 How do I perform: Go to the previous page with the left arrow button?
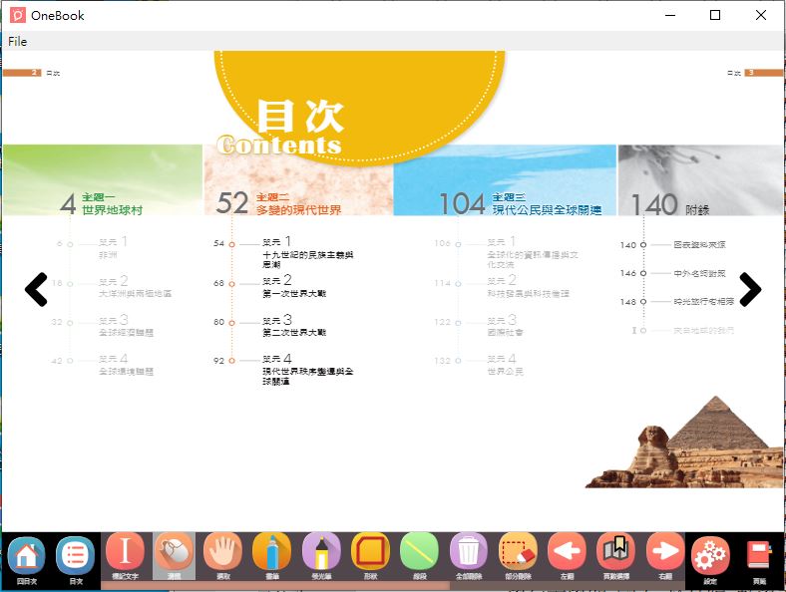[x=567, y=553]
